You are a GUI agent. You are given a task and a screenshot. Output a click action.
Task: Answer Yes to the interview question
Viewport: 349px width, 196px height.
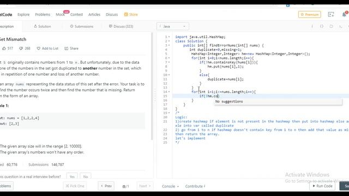pos(72,176)
